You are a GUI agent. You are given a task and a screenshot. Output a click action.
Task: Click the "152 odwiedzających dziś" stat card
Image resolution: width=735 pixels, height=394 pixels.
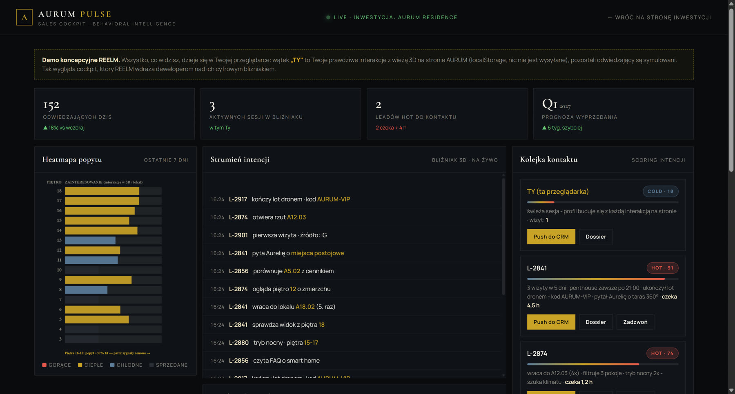(114, 114)
